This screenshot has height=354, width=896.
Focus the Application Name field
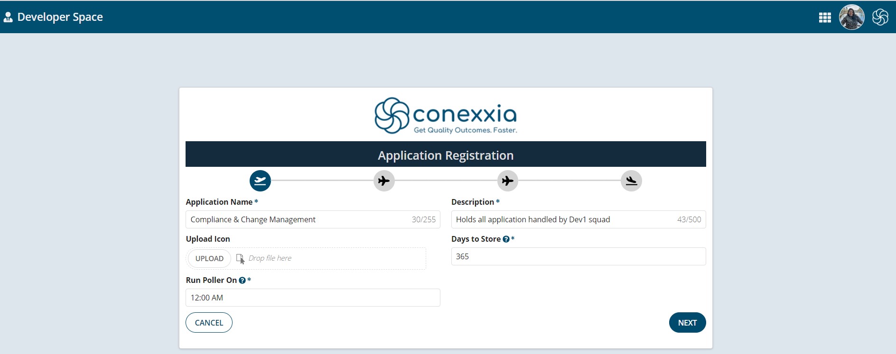pos(313,219)
